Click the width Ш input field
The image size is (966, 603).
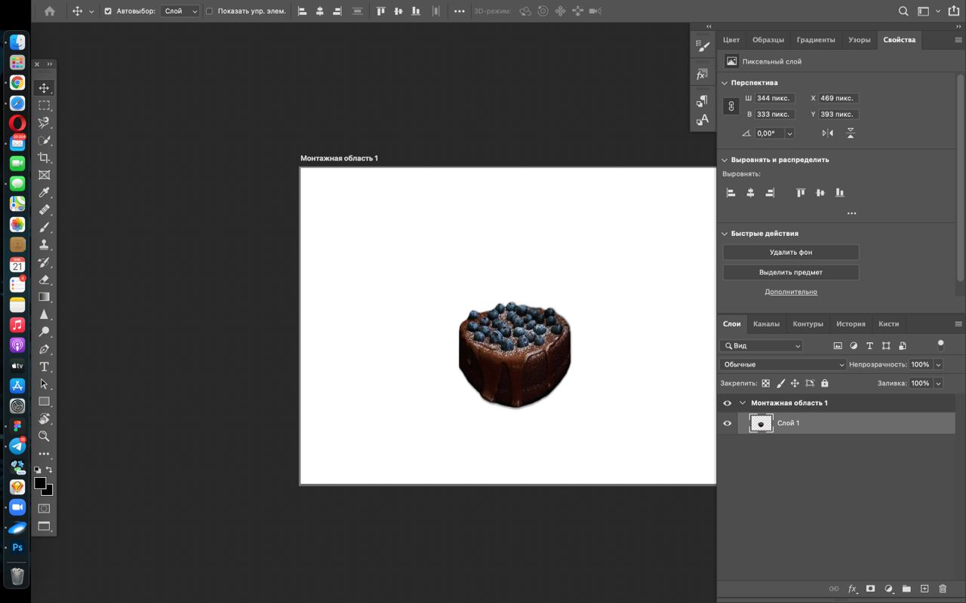774,98
